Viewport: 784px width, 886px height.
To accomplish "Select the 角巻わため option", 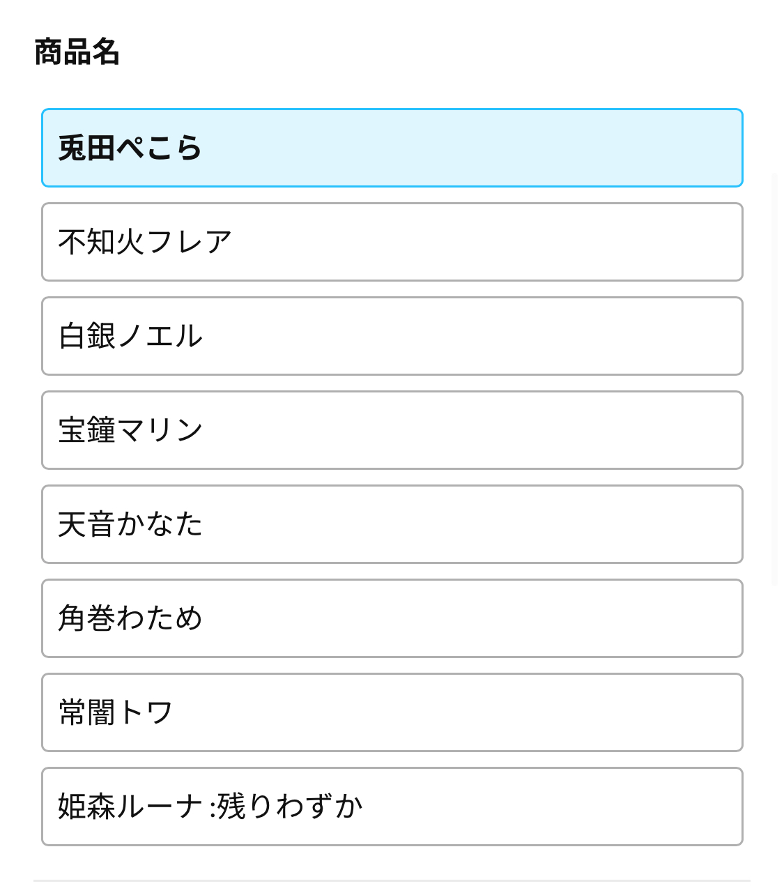I will coord(392,618).
